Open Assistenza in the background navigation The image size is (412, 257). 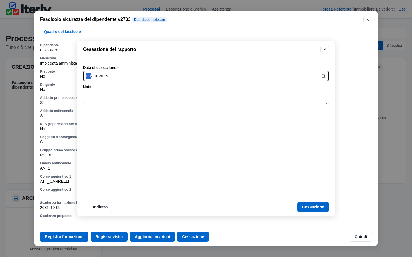[221, 9]
